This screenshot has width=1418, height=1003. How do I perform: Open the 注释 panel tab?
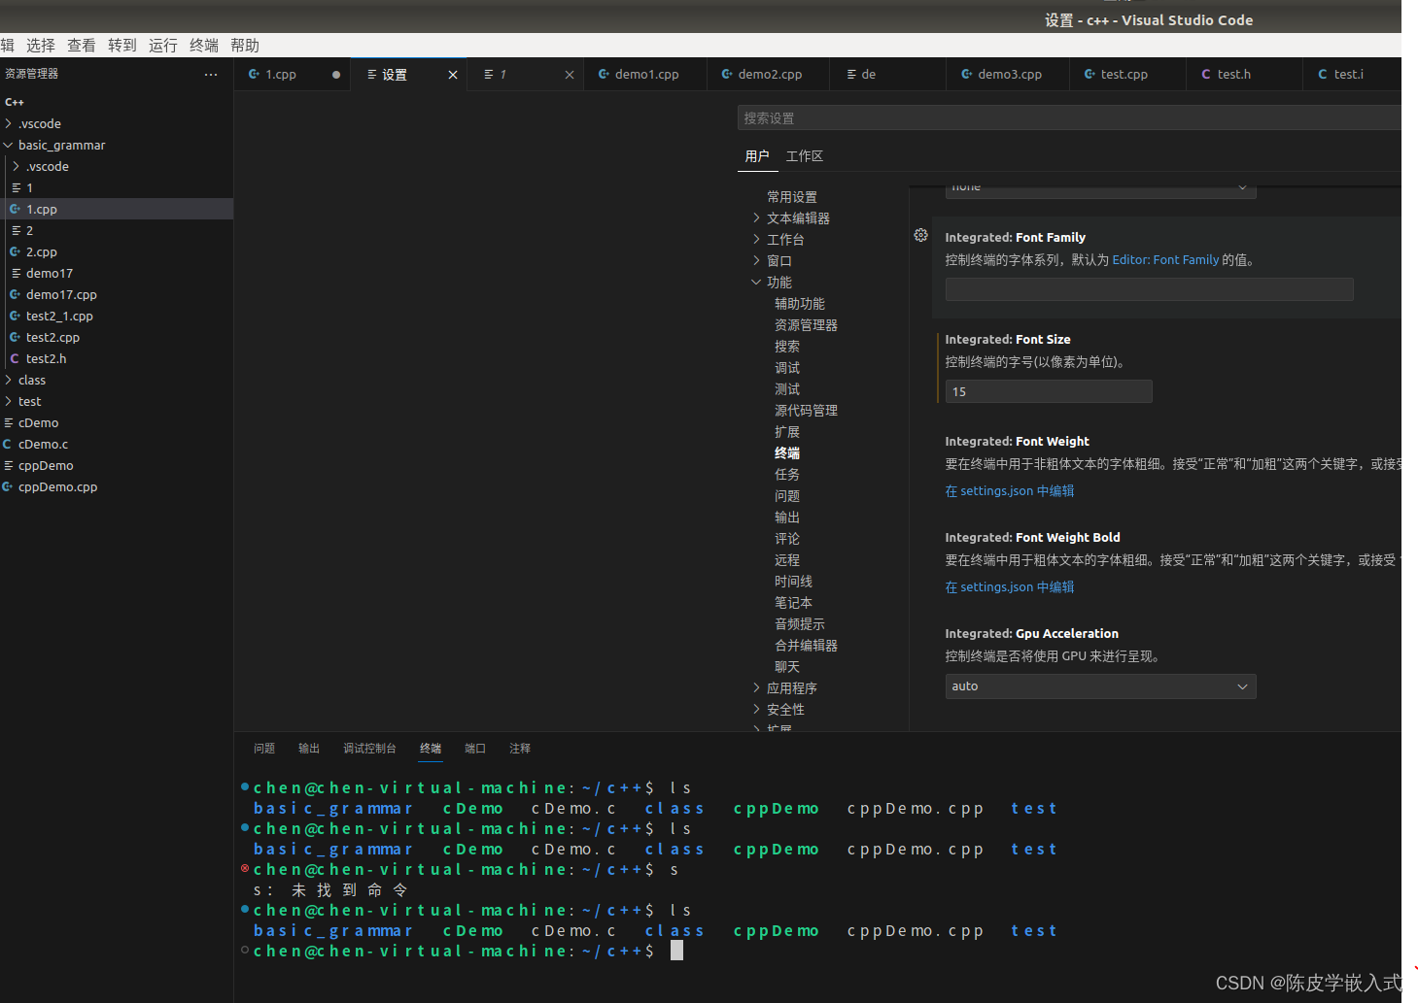[x=520, y=749]
